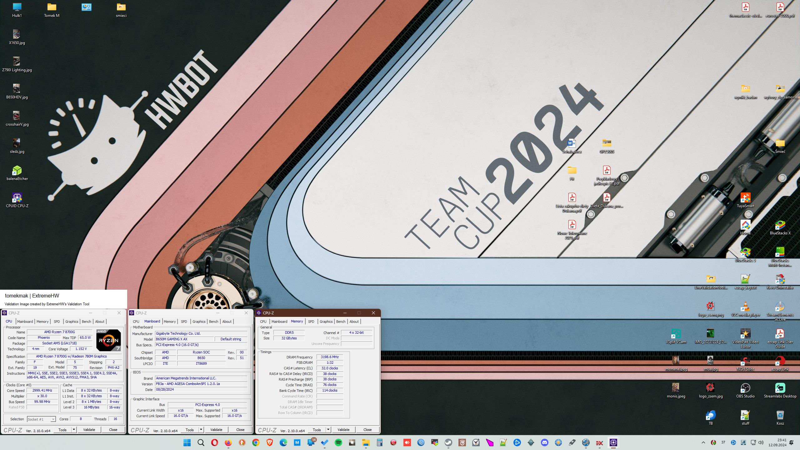Expand the hidden system tray icons chevron
The image size is (800, 450).
[703, 442]
